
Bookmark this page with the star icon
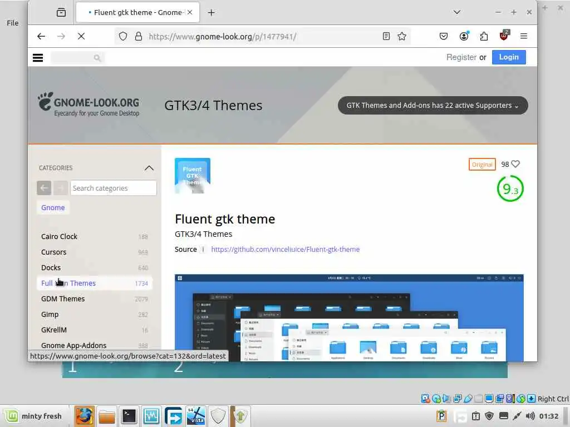[x=402, y=36]
